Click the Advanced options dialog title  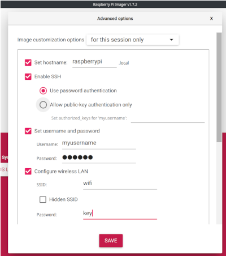(115, 19)
